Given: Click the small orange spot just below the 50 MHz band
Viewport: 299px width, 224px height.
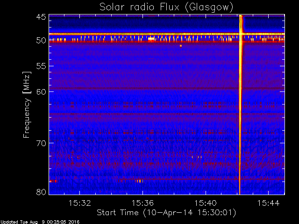Looking at the screenshot, I should pos(181,46).
